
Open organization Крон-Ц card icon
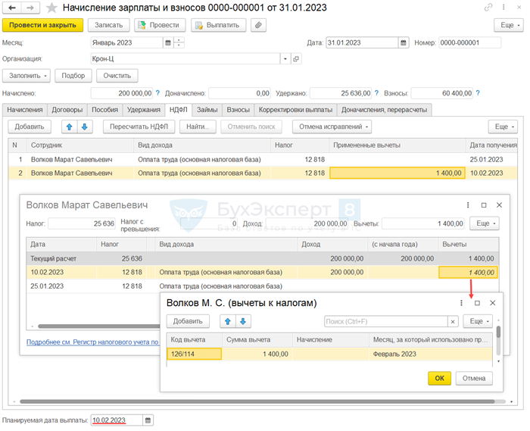[x=296, y=59]
